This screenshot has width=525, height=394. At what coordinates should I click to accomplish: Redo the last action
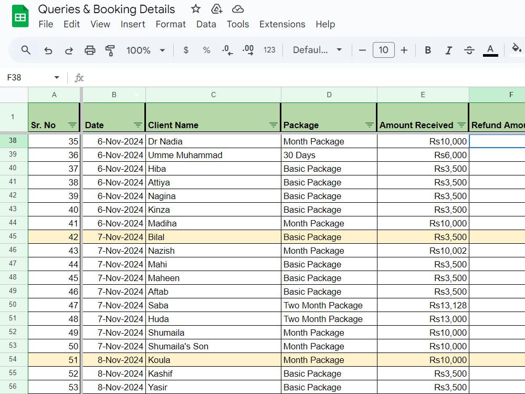tap(69, 50)
